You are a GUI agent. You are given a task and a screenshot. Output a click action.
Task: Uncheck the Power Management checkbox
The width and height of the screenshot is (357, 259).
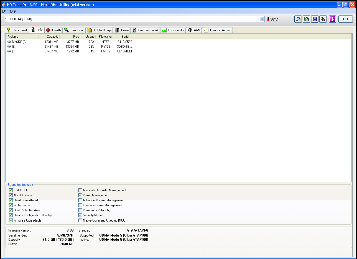(x=80, y=195)
